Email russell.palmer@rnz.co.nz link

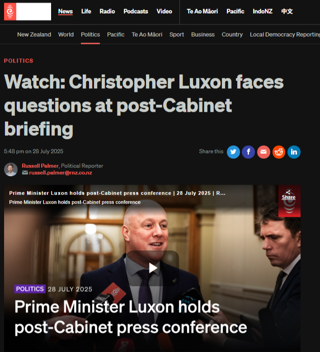coord(61,173)
